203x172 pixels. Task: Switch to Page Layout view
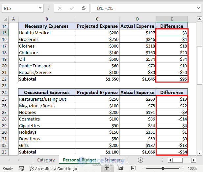click(120, 168)
